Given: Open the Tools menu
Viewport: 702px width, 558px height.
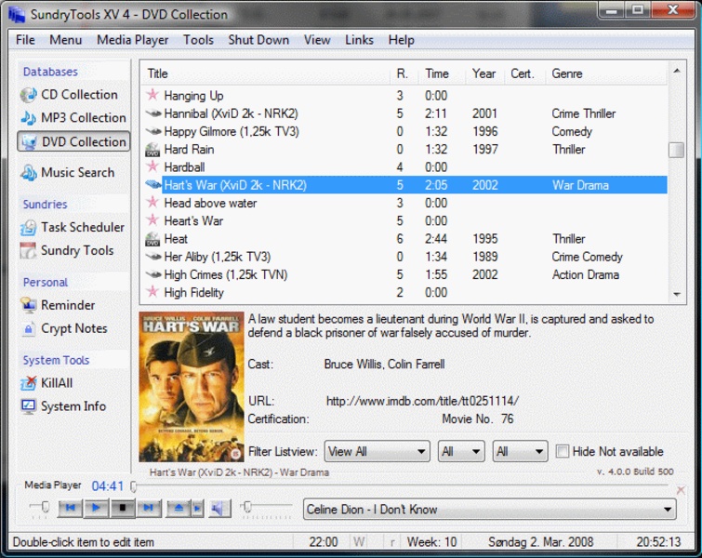Looking at the screenshot, I should point(198,40).
